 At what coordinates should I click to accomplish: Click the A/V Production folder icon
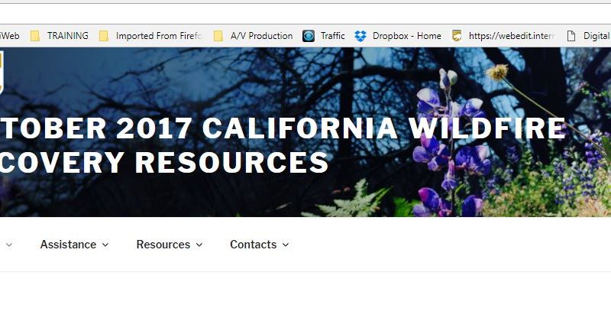coord(218,36)
